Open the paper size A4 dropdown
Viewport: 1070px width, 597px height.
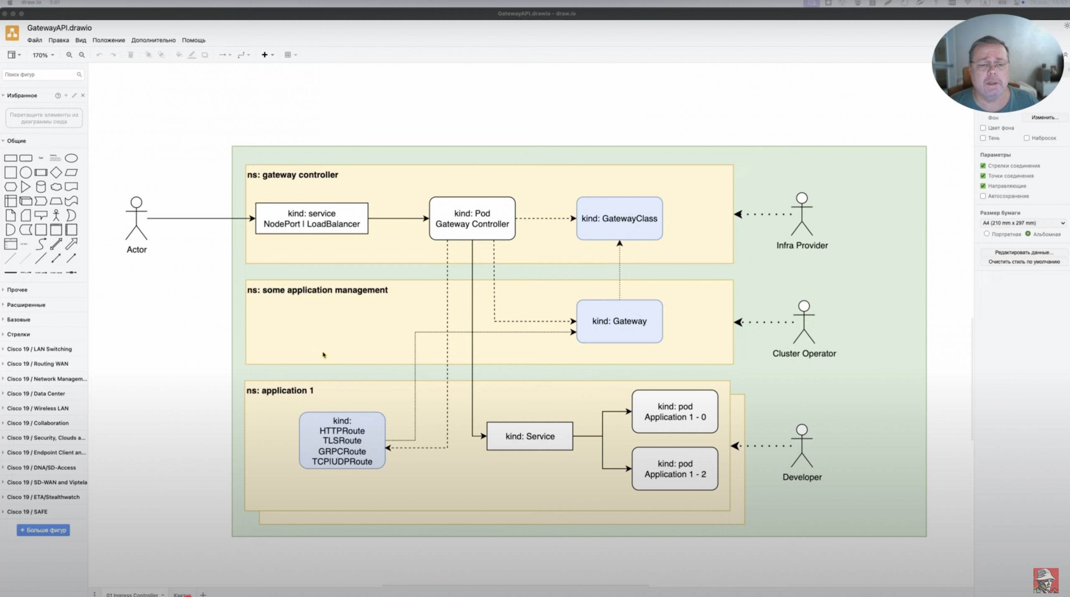(1023, 223)
